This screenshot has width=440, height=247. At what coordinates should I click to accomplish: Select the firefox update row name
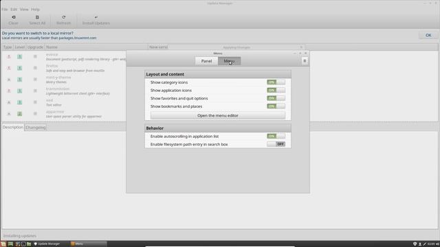coord(52,66)
